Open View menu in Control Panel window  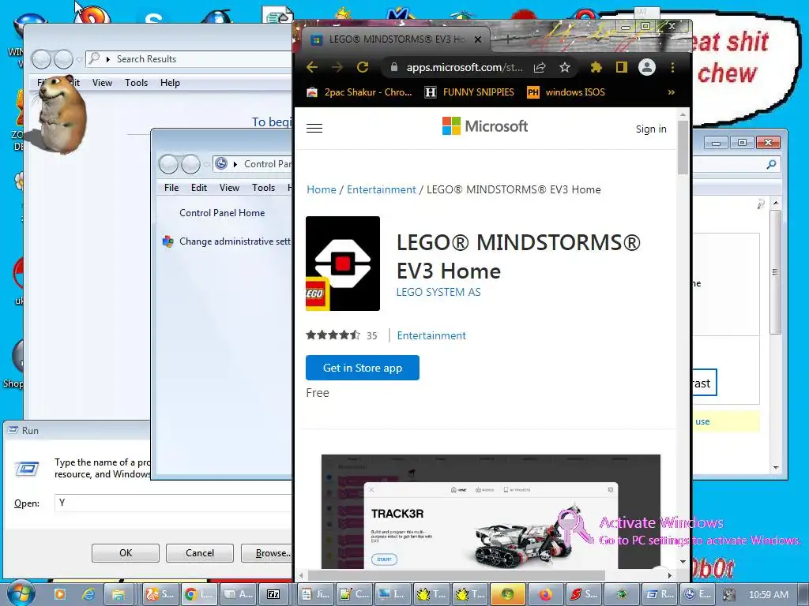(x=229, y=188)
